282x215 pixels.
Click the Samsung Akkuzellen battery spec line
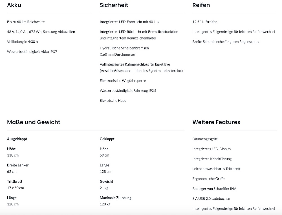(41, 32)
